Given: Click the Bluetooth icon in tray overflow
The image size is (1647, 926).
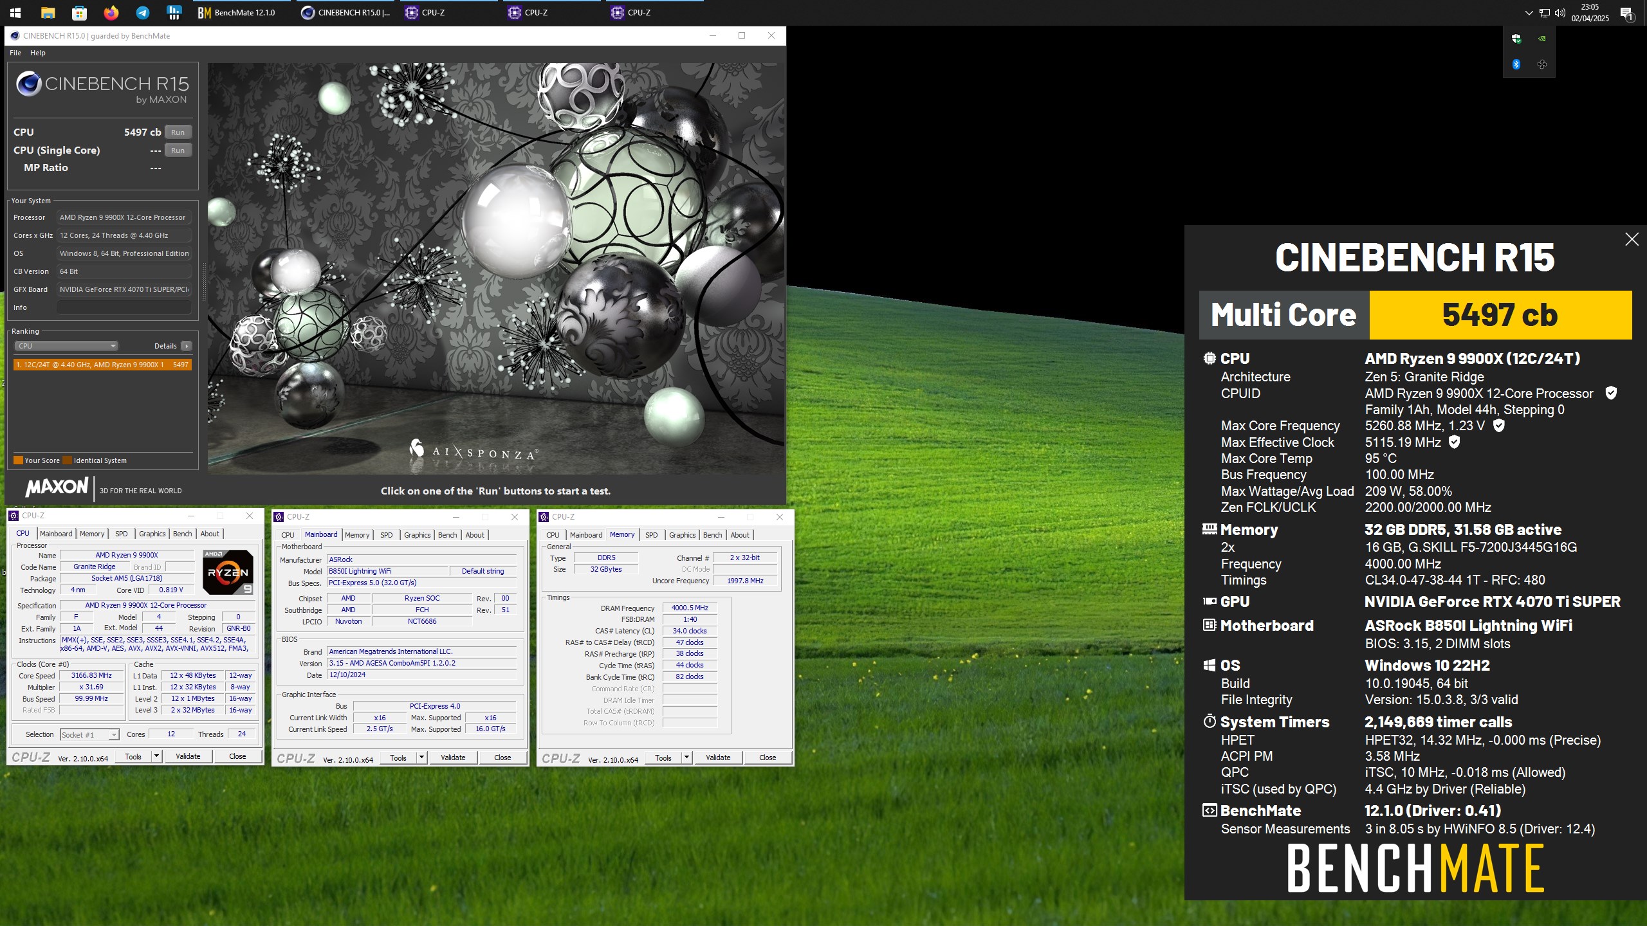Looking at the screenshot, I should [1516, 64].
